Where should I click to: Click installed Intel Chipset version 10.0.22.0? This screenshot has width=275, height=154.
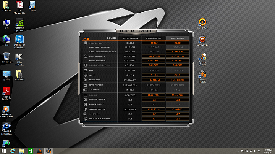(x=130, y=43)
